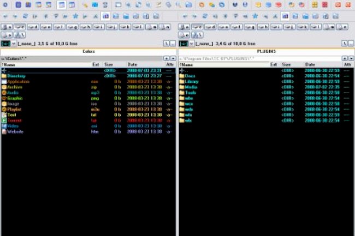The image size is (355, 236).
Task: Click the blue circular refresh icon in the top toolbar
Action: [x=222, y=5]
